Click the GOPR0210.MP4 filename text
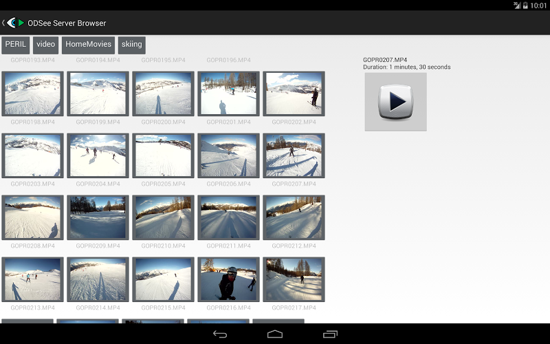The height and width of the screenshot is (344, 550). 163,246
